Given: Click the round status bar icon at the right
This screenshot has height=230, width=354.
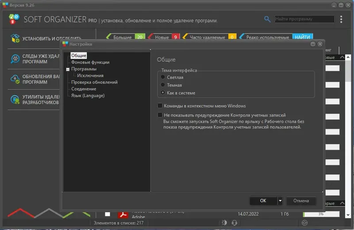Looking at the screenshot, I should (304, 223).
